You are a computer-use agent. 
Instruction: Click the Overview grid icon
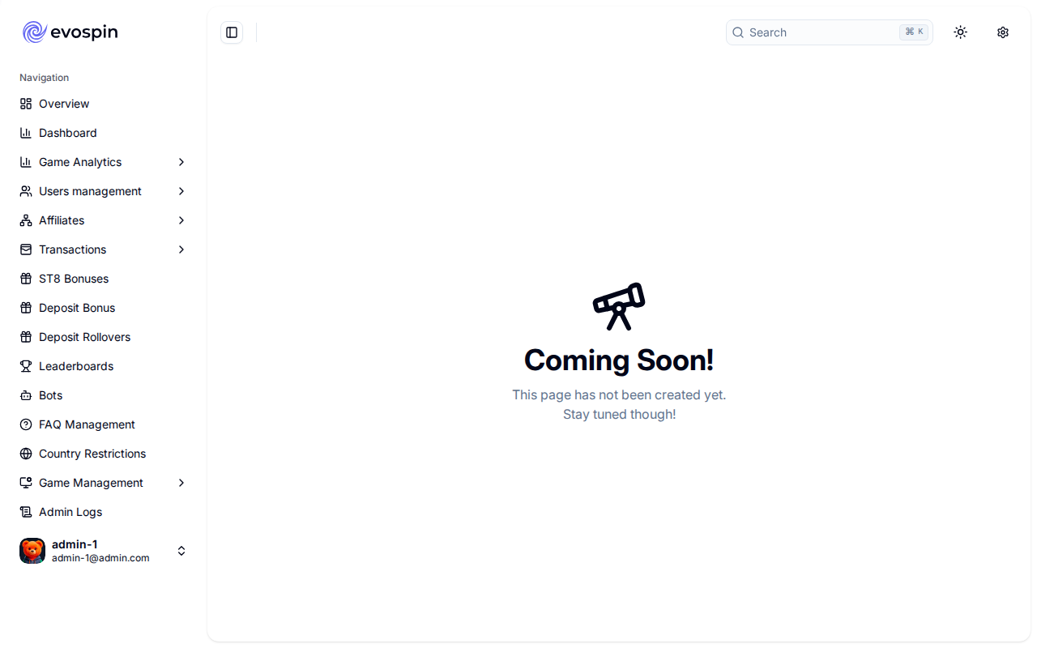pyautogui.click(x=26, y=104)
